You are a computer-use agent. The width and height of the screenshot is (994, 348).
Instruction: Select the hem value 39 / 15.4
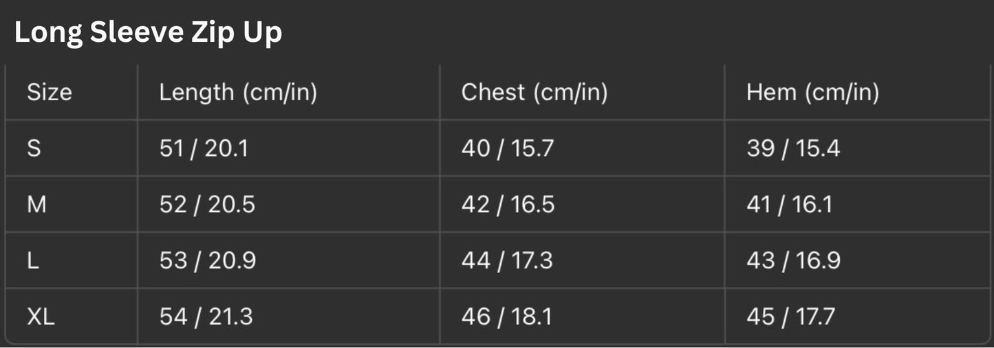(793, 148)
